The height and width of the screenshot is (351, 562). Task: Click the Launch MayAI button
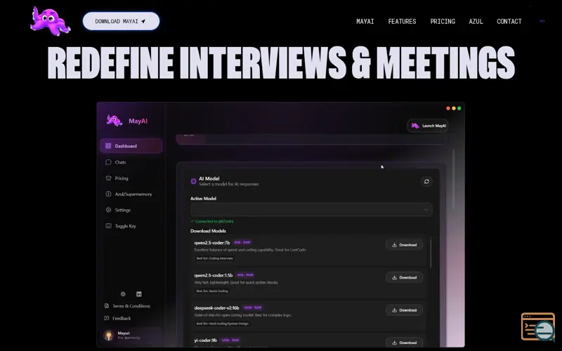pos(428,126)
